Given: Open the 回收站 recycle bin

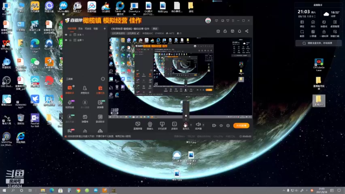Looking at the screenshot, I should (x=21, y=119).
